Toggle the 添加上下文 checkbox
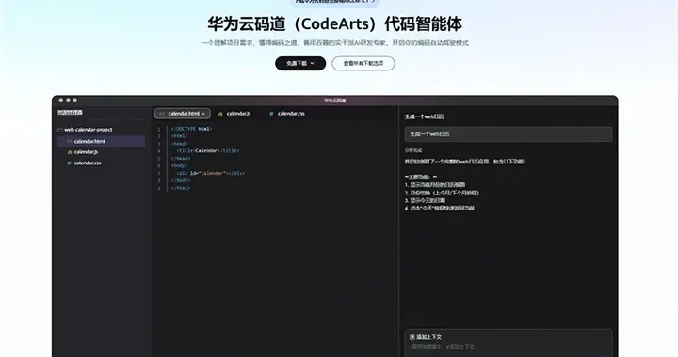 point(412,337)
